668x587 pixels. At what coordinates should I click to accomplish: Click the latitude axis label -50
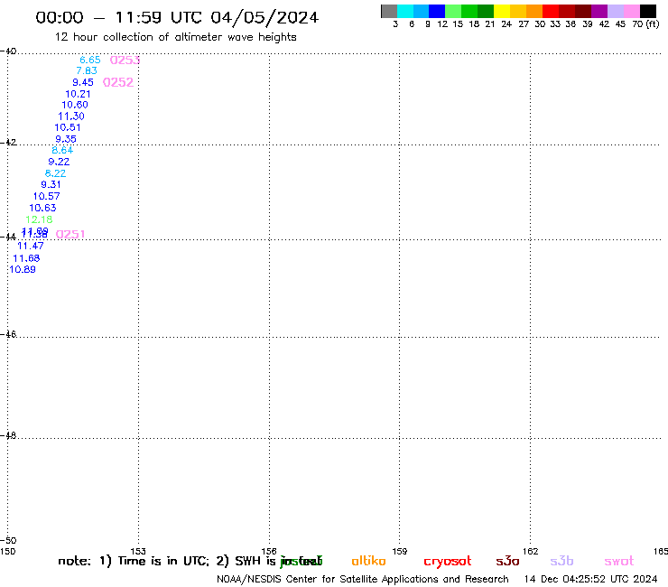click(8, 541)
